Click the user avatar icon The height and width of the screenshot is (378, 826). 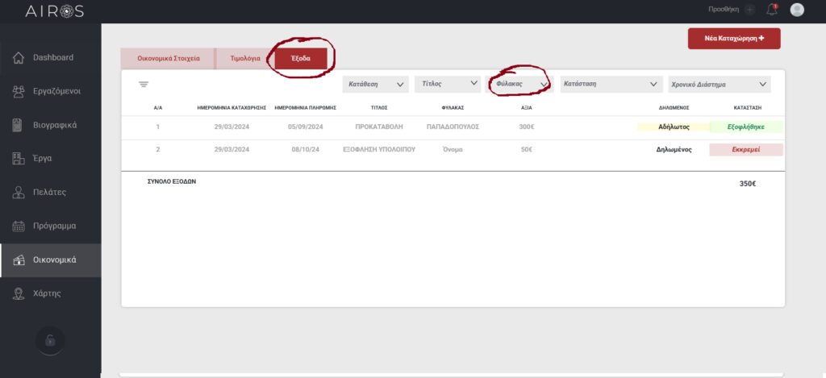(797, 10)
